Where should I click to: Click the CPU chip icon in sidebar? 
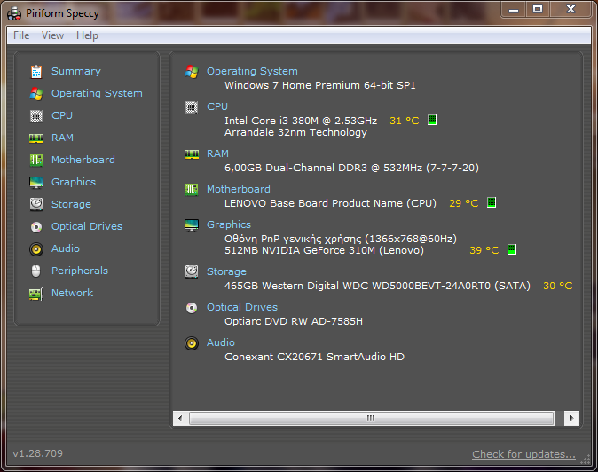36,116
